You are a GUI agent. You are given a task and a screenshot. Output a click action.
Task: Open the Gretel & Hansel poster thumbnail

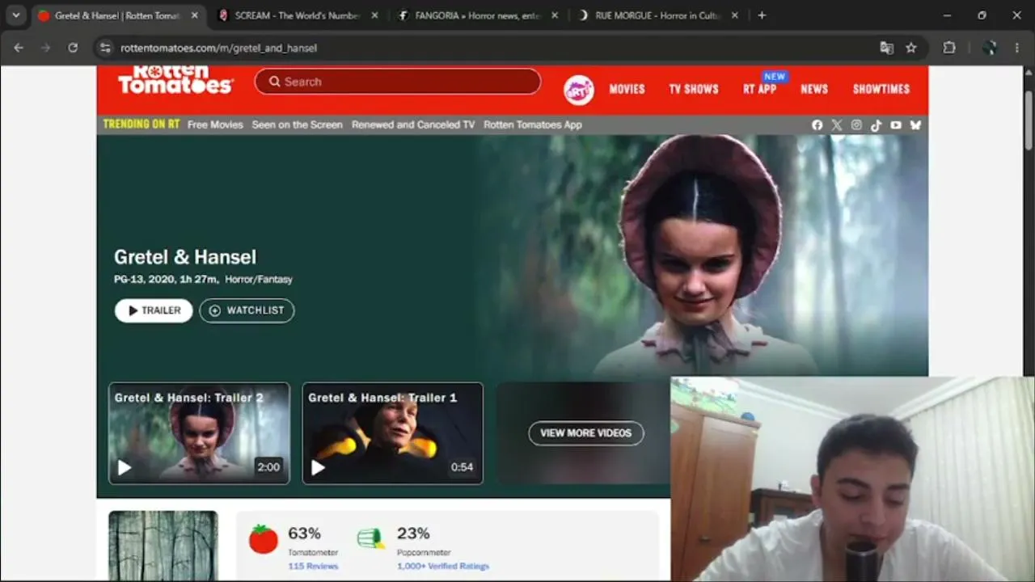(163, 546)
